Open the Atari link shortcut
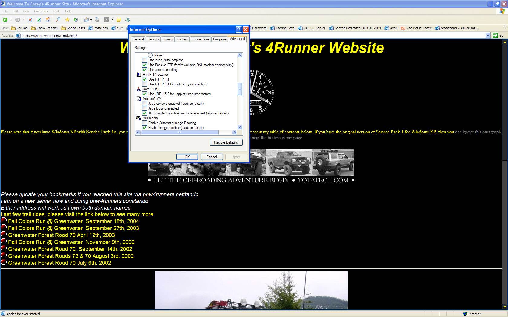 tap(391, 28)
